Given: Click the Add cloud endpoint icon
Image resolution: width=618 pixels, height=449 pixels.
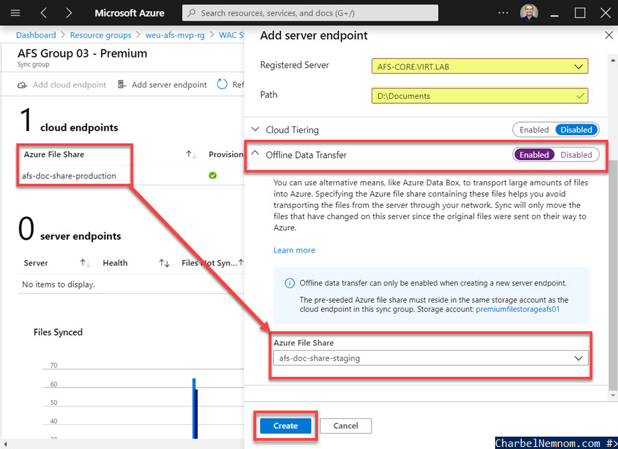Looking at the screenshot, I should click(x=23, y=84).
